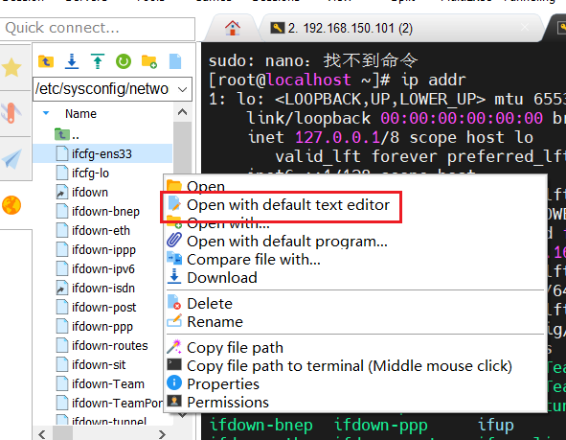Click the horizontal scrollbar right arrow
The height and width of the screenshot is (440, 566).
tap(162, 434)
